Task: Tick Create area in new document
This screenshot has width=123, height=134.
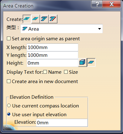Action: [x=9, y=81]
